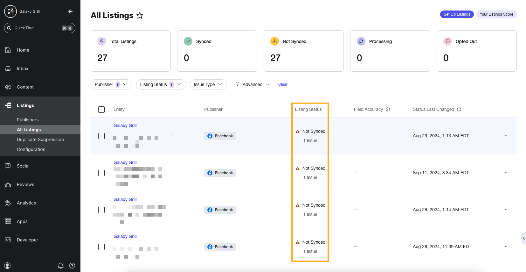The height and width of the screenshot is (272, 526).
Task: Open Publisher filter dropdown
Action: point(111,84)
